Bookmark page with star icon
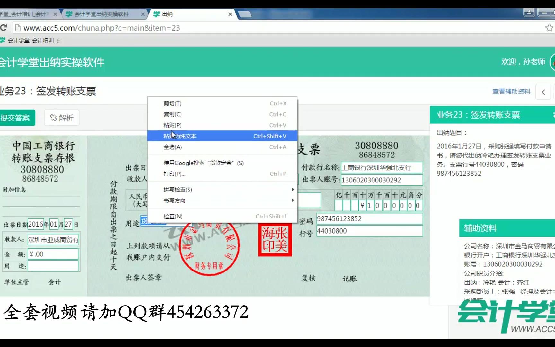 [549, 28]
